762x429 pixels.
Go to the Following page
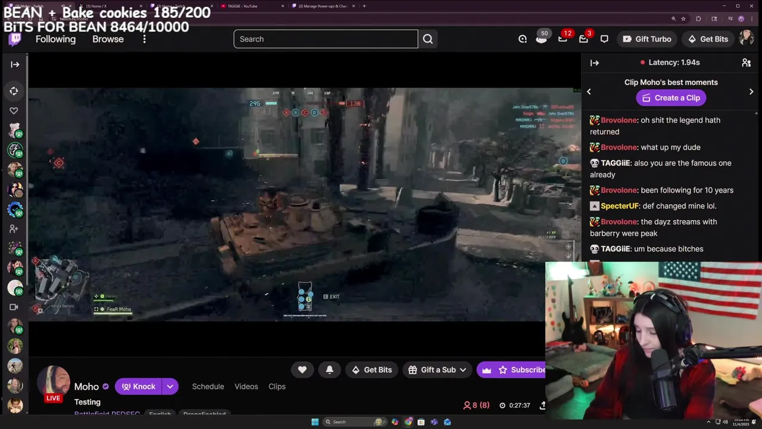[55, 39]
